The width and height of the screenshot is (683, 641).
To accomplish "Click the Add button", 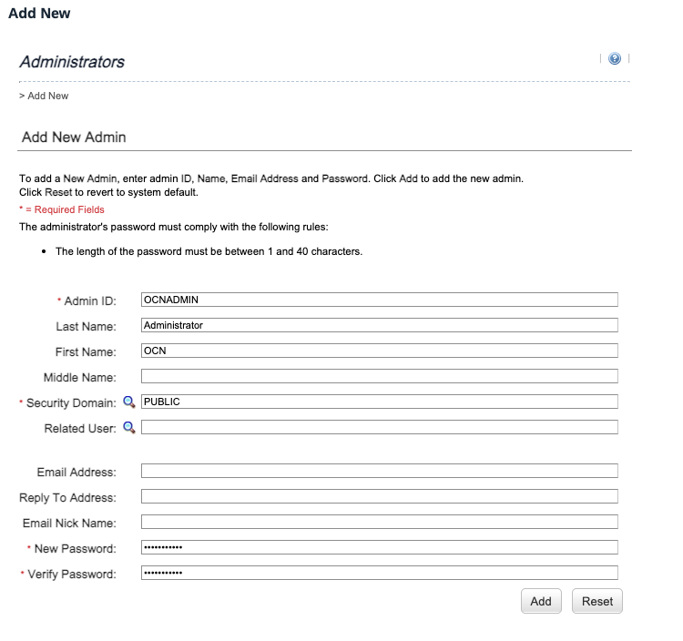I will click(x=541, y=601).
